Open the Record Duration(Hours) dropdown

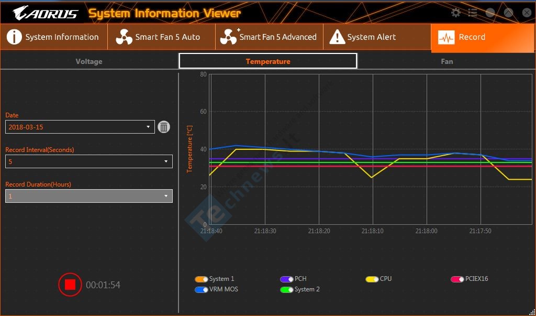[x=89, y=196]
